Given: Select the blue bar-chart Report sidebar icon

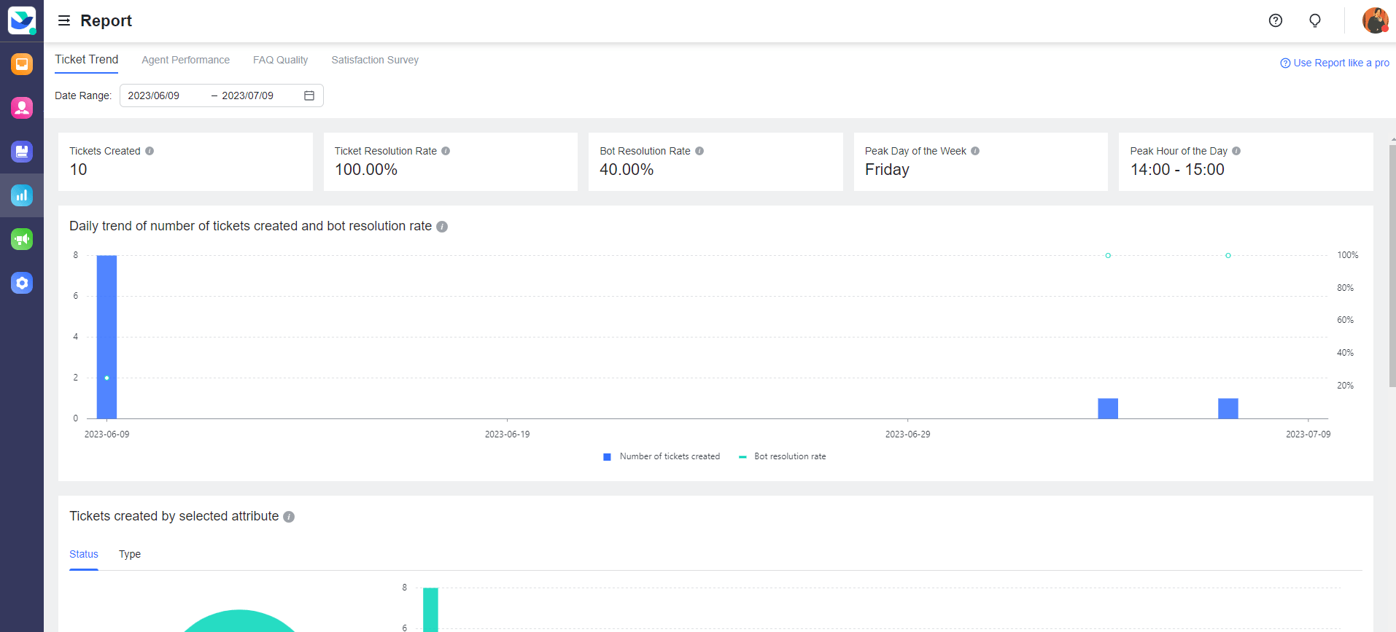Looking at the screenshot, I should pos(22,195).
